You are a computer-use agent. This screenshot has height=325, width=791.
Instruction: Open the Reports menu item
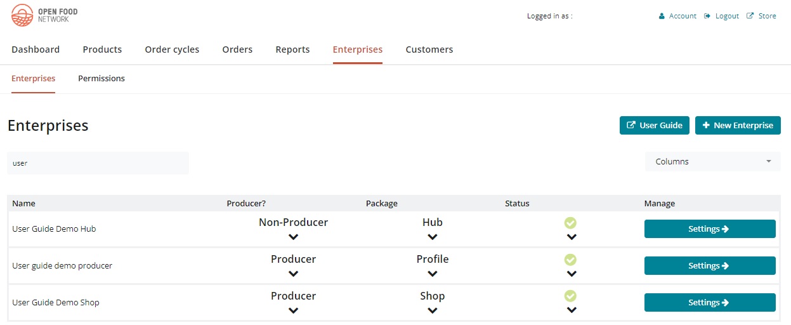pyautogui.click(x=292, y=50)
